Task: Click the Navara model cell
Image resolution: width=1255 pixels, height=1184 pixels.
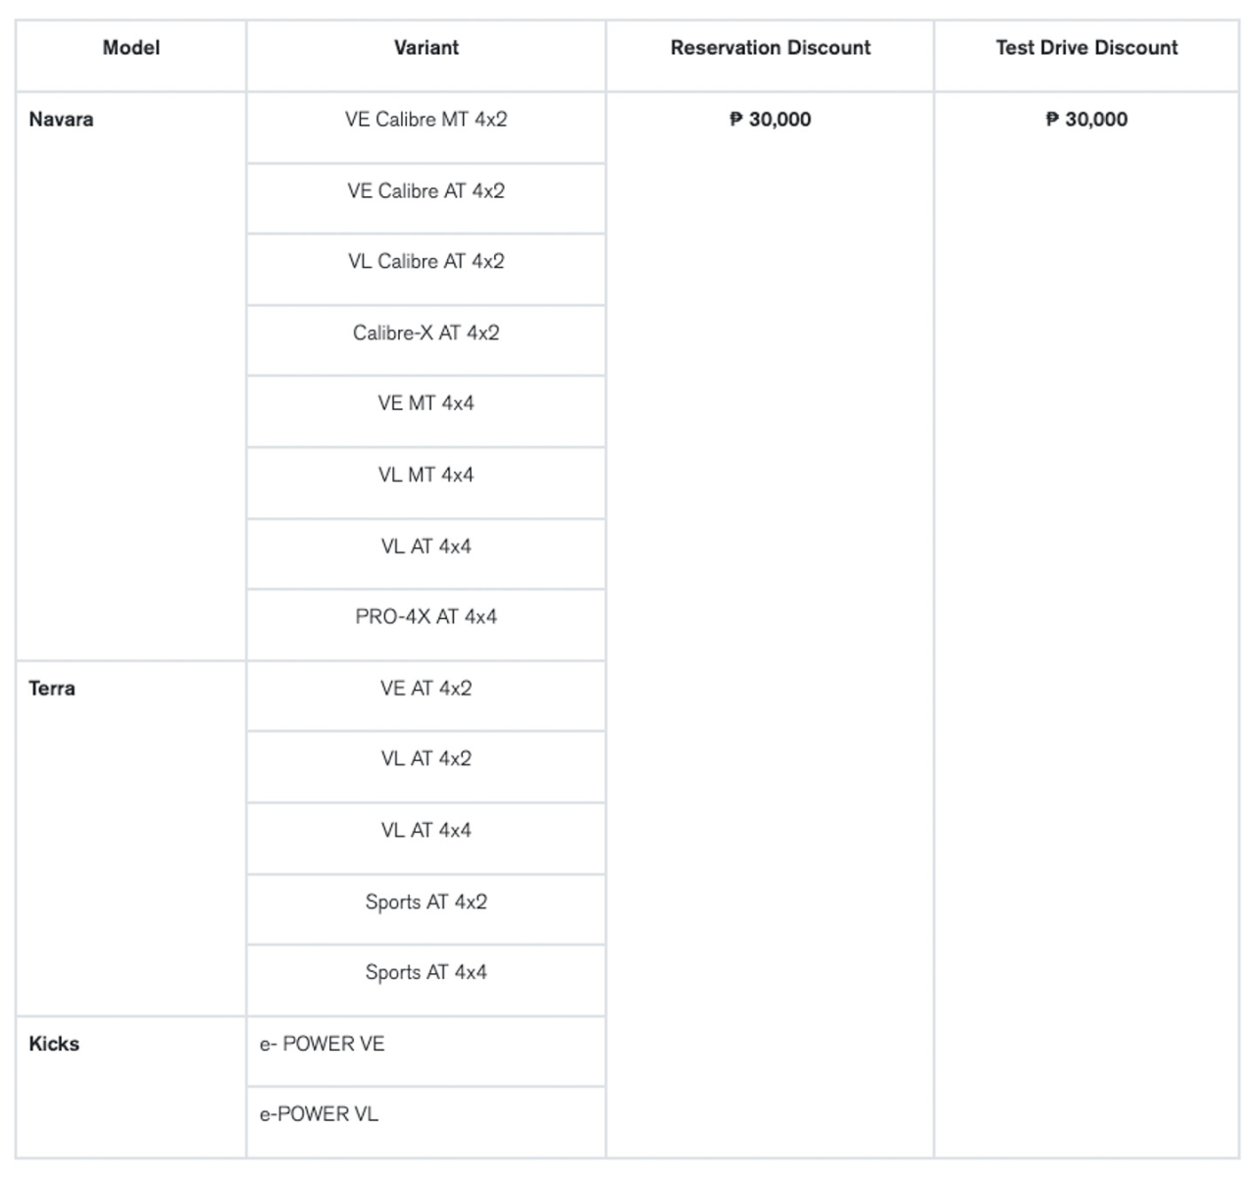Action: pyautogui.click(x=61, y=120)
